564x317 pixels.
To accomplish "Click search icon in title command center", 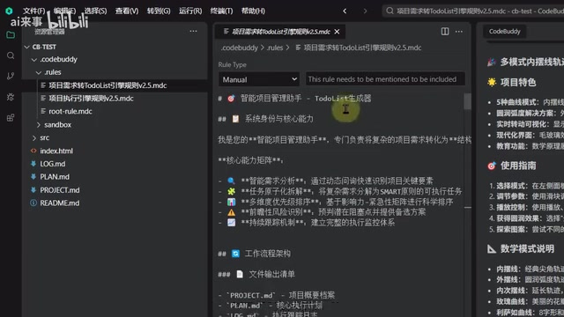I will [390, 11].
